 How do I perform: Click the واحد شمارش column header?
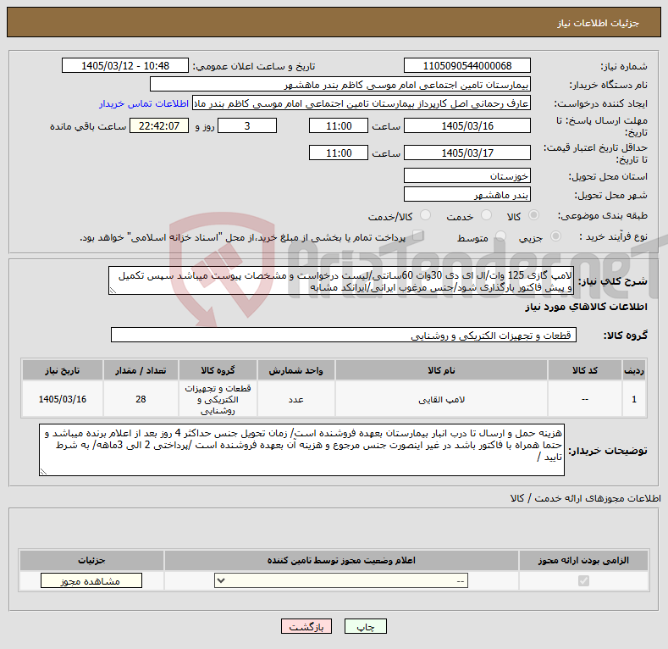[x=295, y=370]
